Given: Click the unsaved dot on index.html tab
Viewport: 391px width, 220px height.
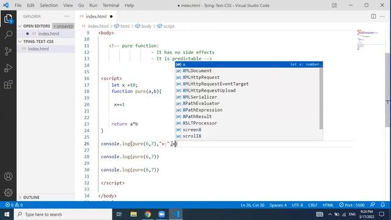Looking at the screenshot, I should pos(111,16).
